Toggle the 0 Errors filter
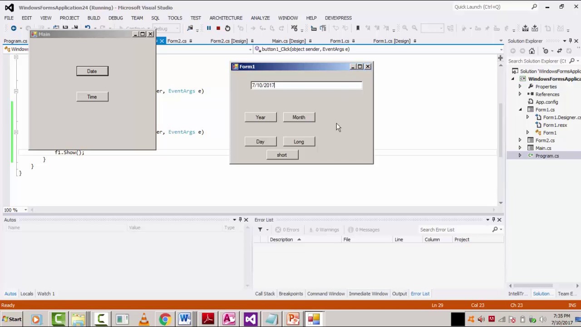Viewport: 581px width, 327px height. click(x=287, y=230)
